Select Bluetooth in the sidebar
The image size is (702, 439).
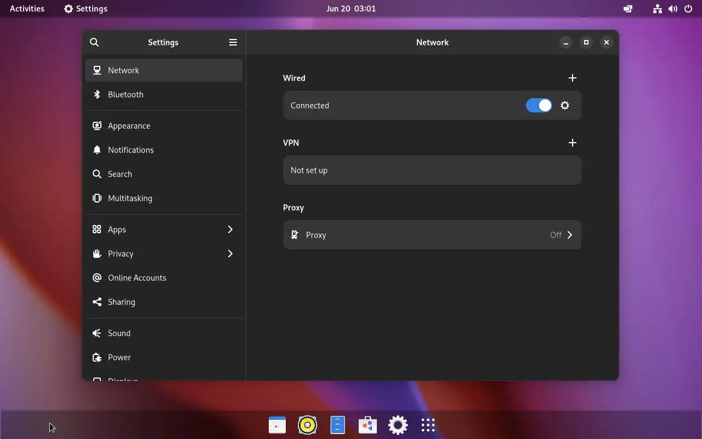pyautogui.click(x=163, y=94)
